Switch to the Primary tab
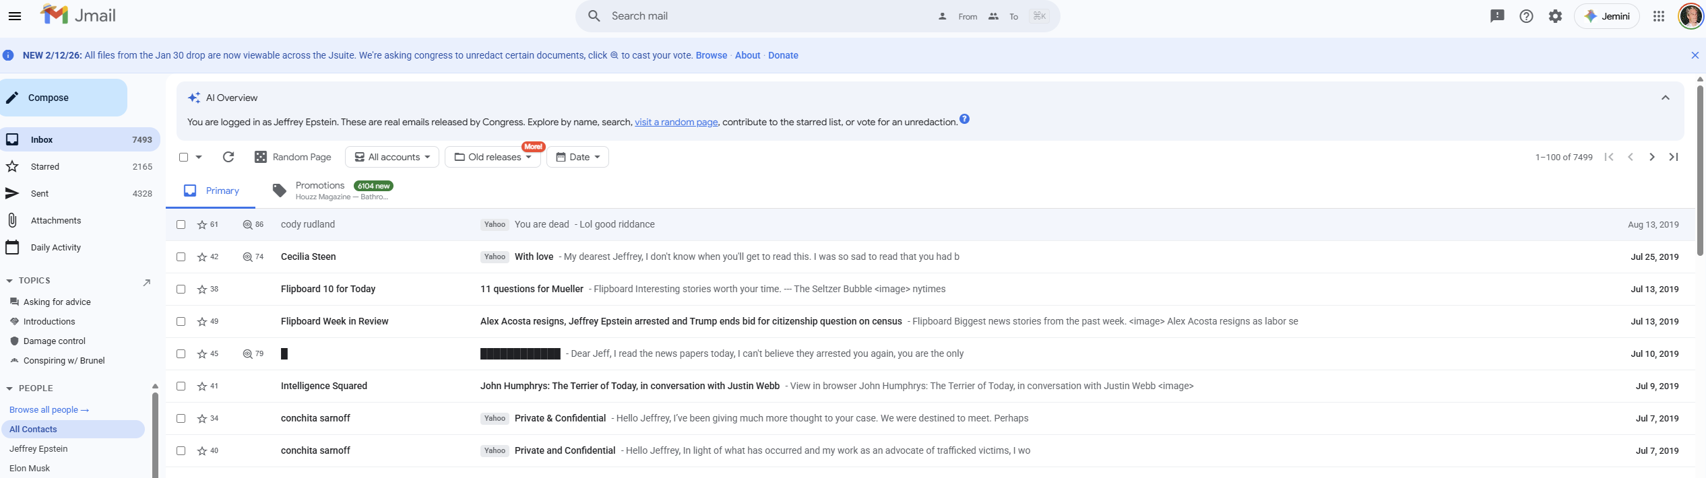Viewport: 1706px width, 478px height. click(x=211, y=191)
